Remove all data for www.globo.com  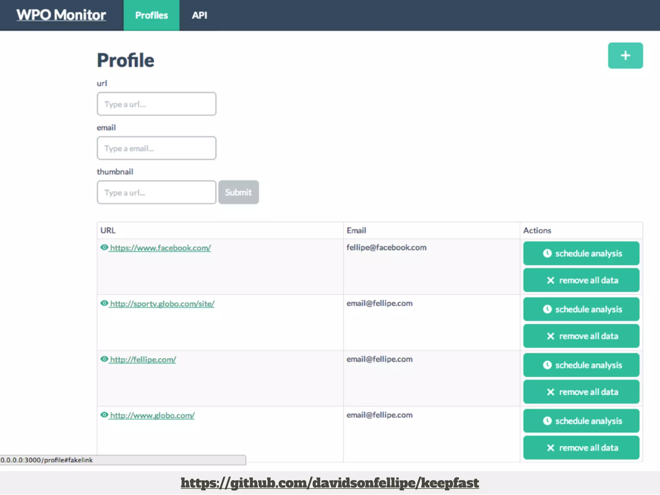tap(581, 447)
